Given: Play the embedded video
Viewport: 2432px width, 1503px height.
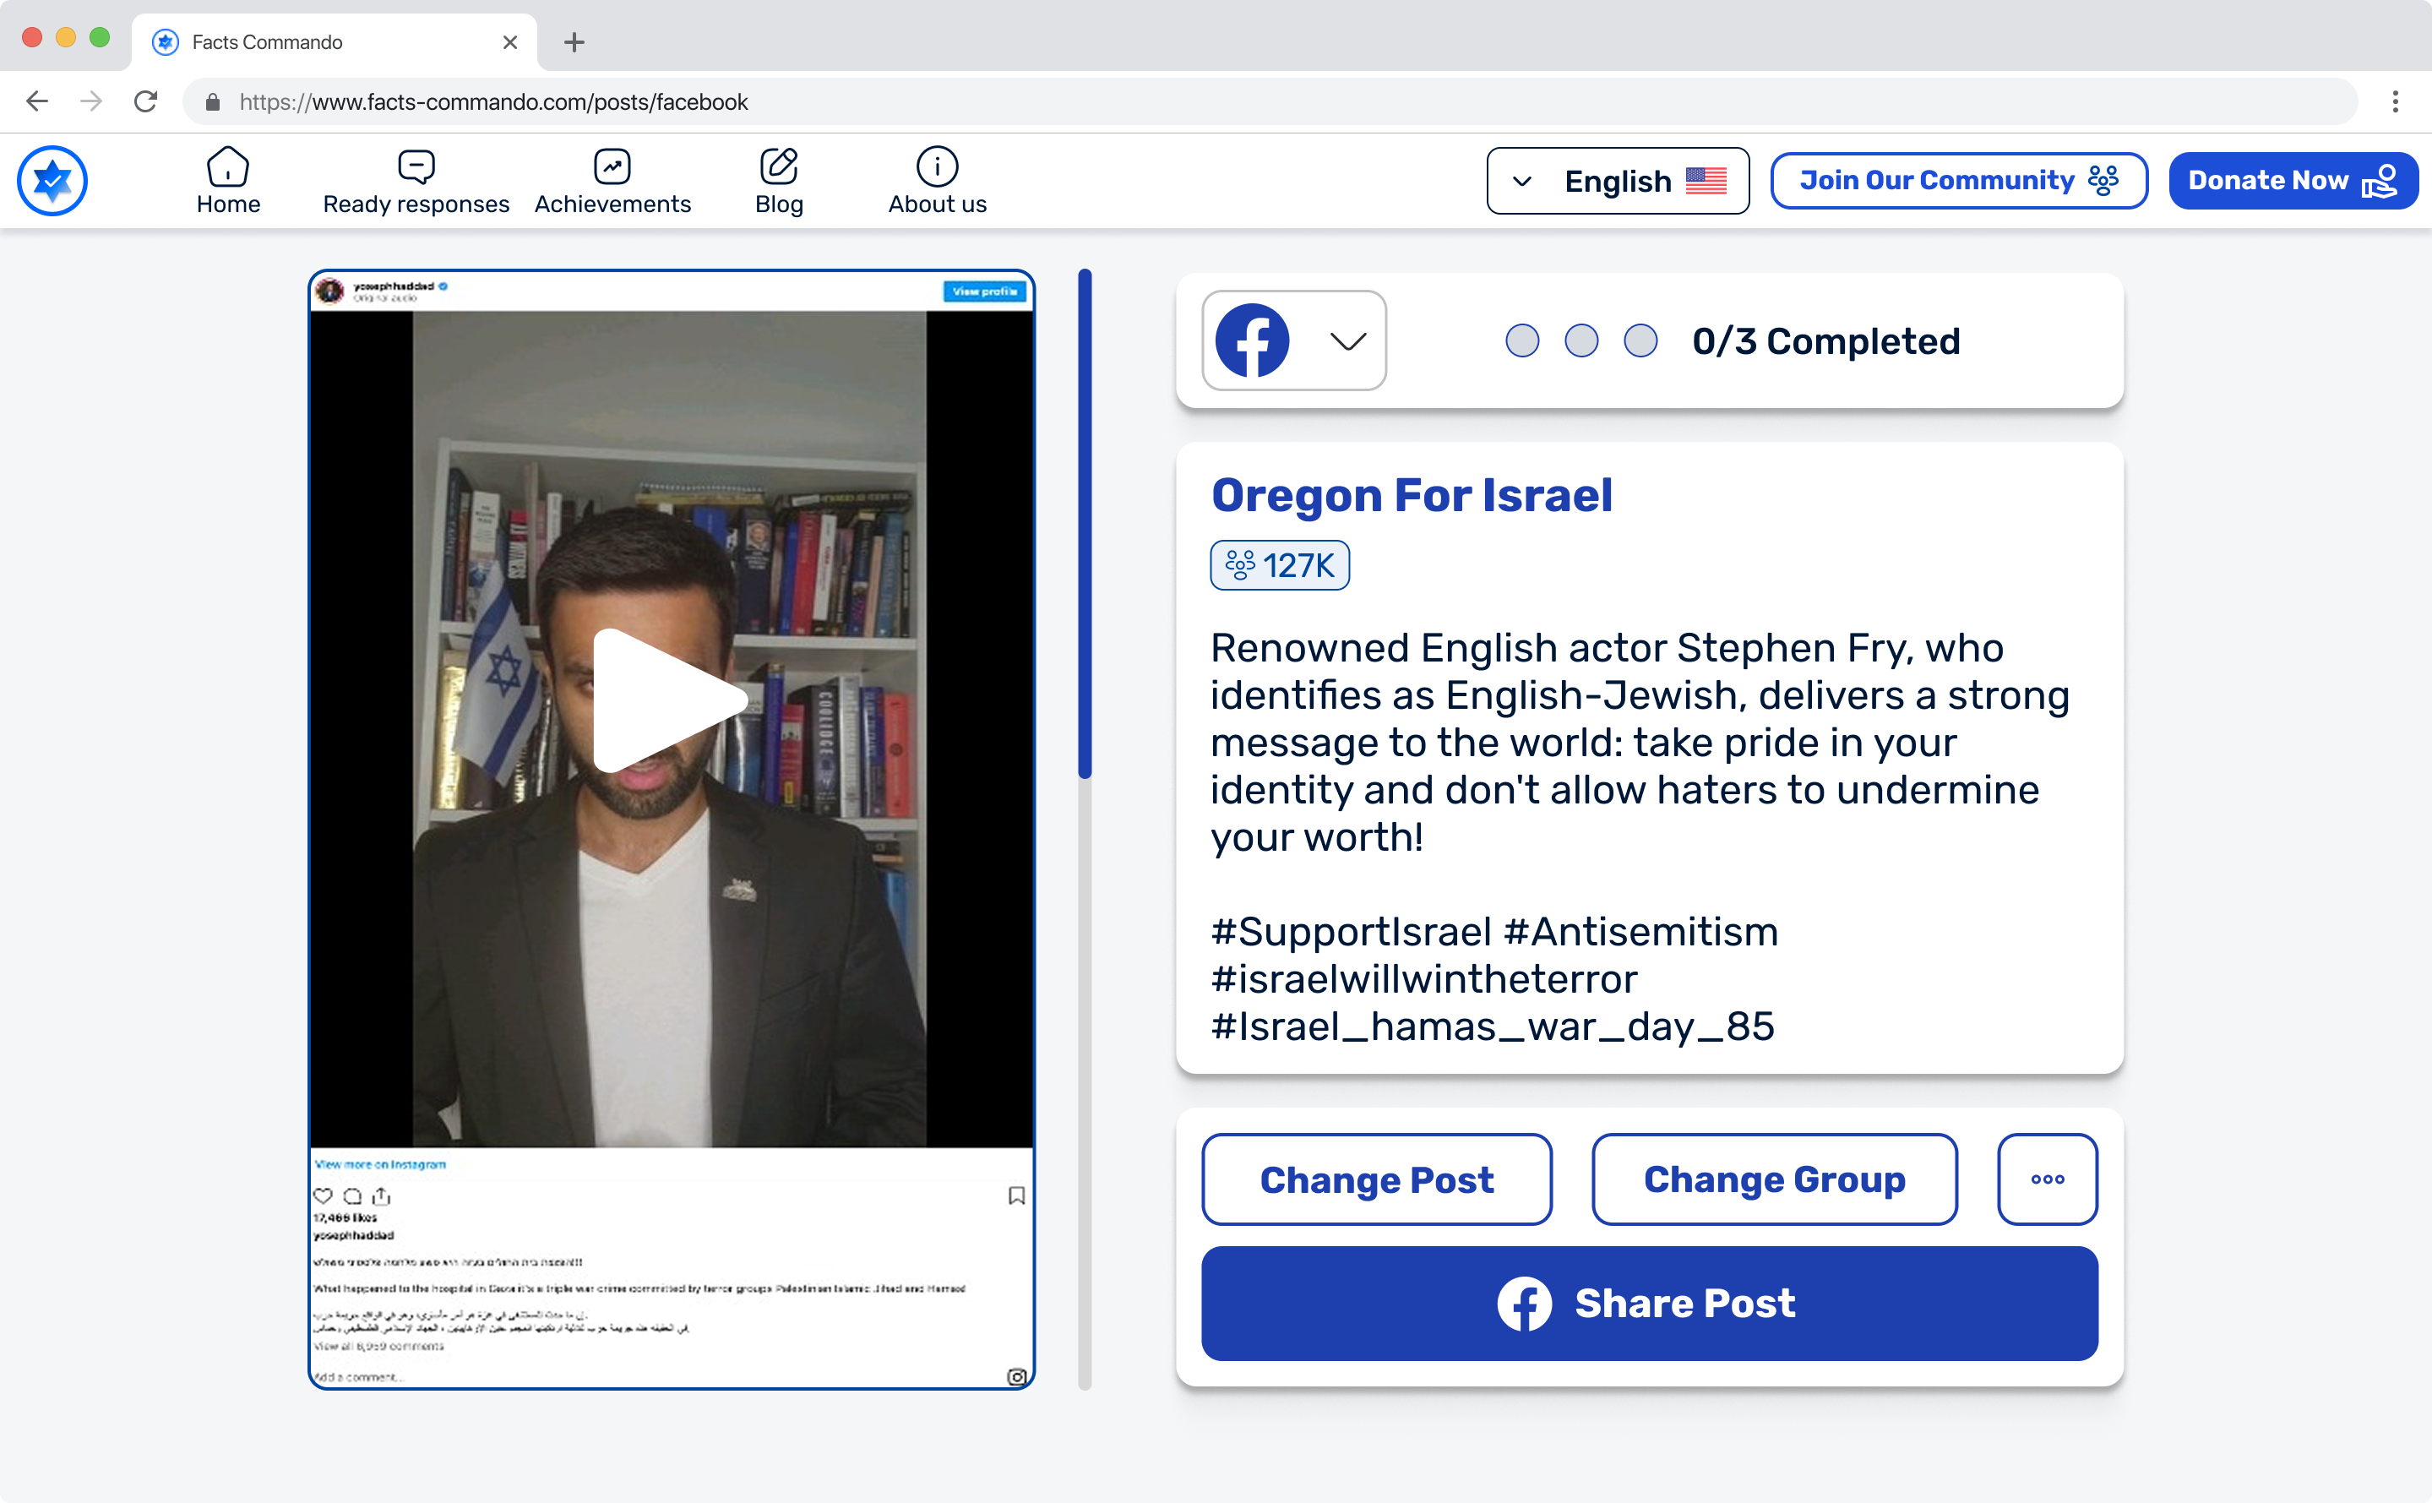Looking at the screenshot, I should click(670, 700).
